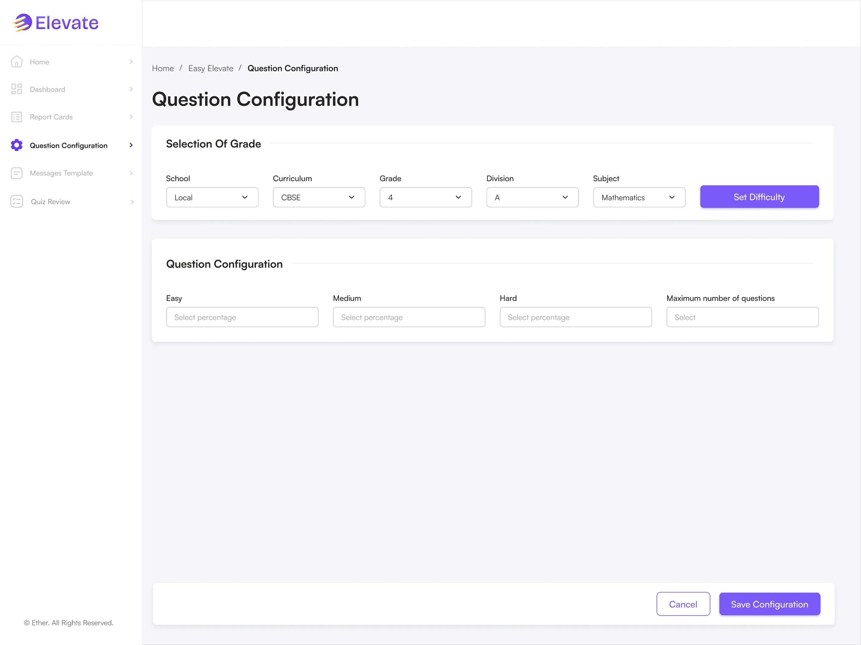Click the Medium percentage input field
Image resolution: width=861 pixels, height=645 pixels.
point(409,317)
